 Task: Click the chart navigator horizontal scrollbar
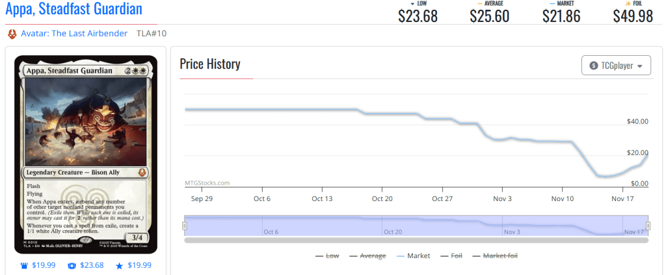416,240
